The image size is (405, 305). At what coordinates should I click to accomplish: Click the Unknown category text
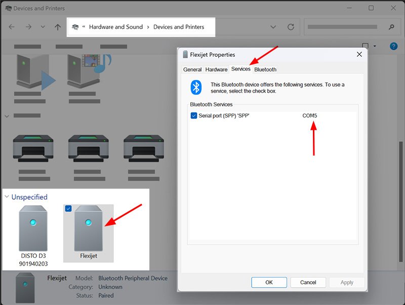(110, 287)
